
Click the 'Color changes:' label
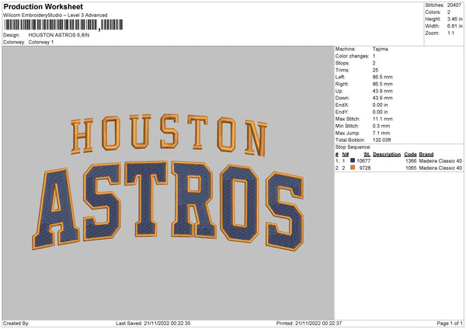[x=352, y=56]
